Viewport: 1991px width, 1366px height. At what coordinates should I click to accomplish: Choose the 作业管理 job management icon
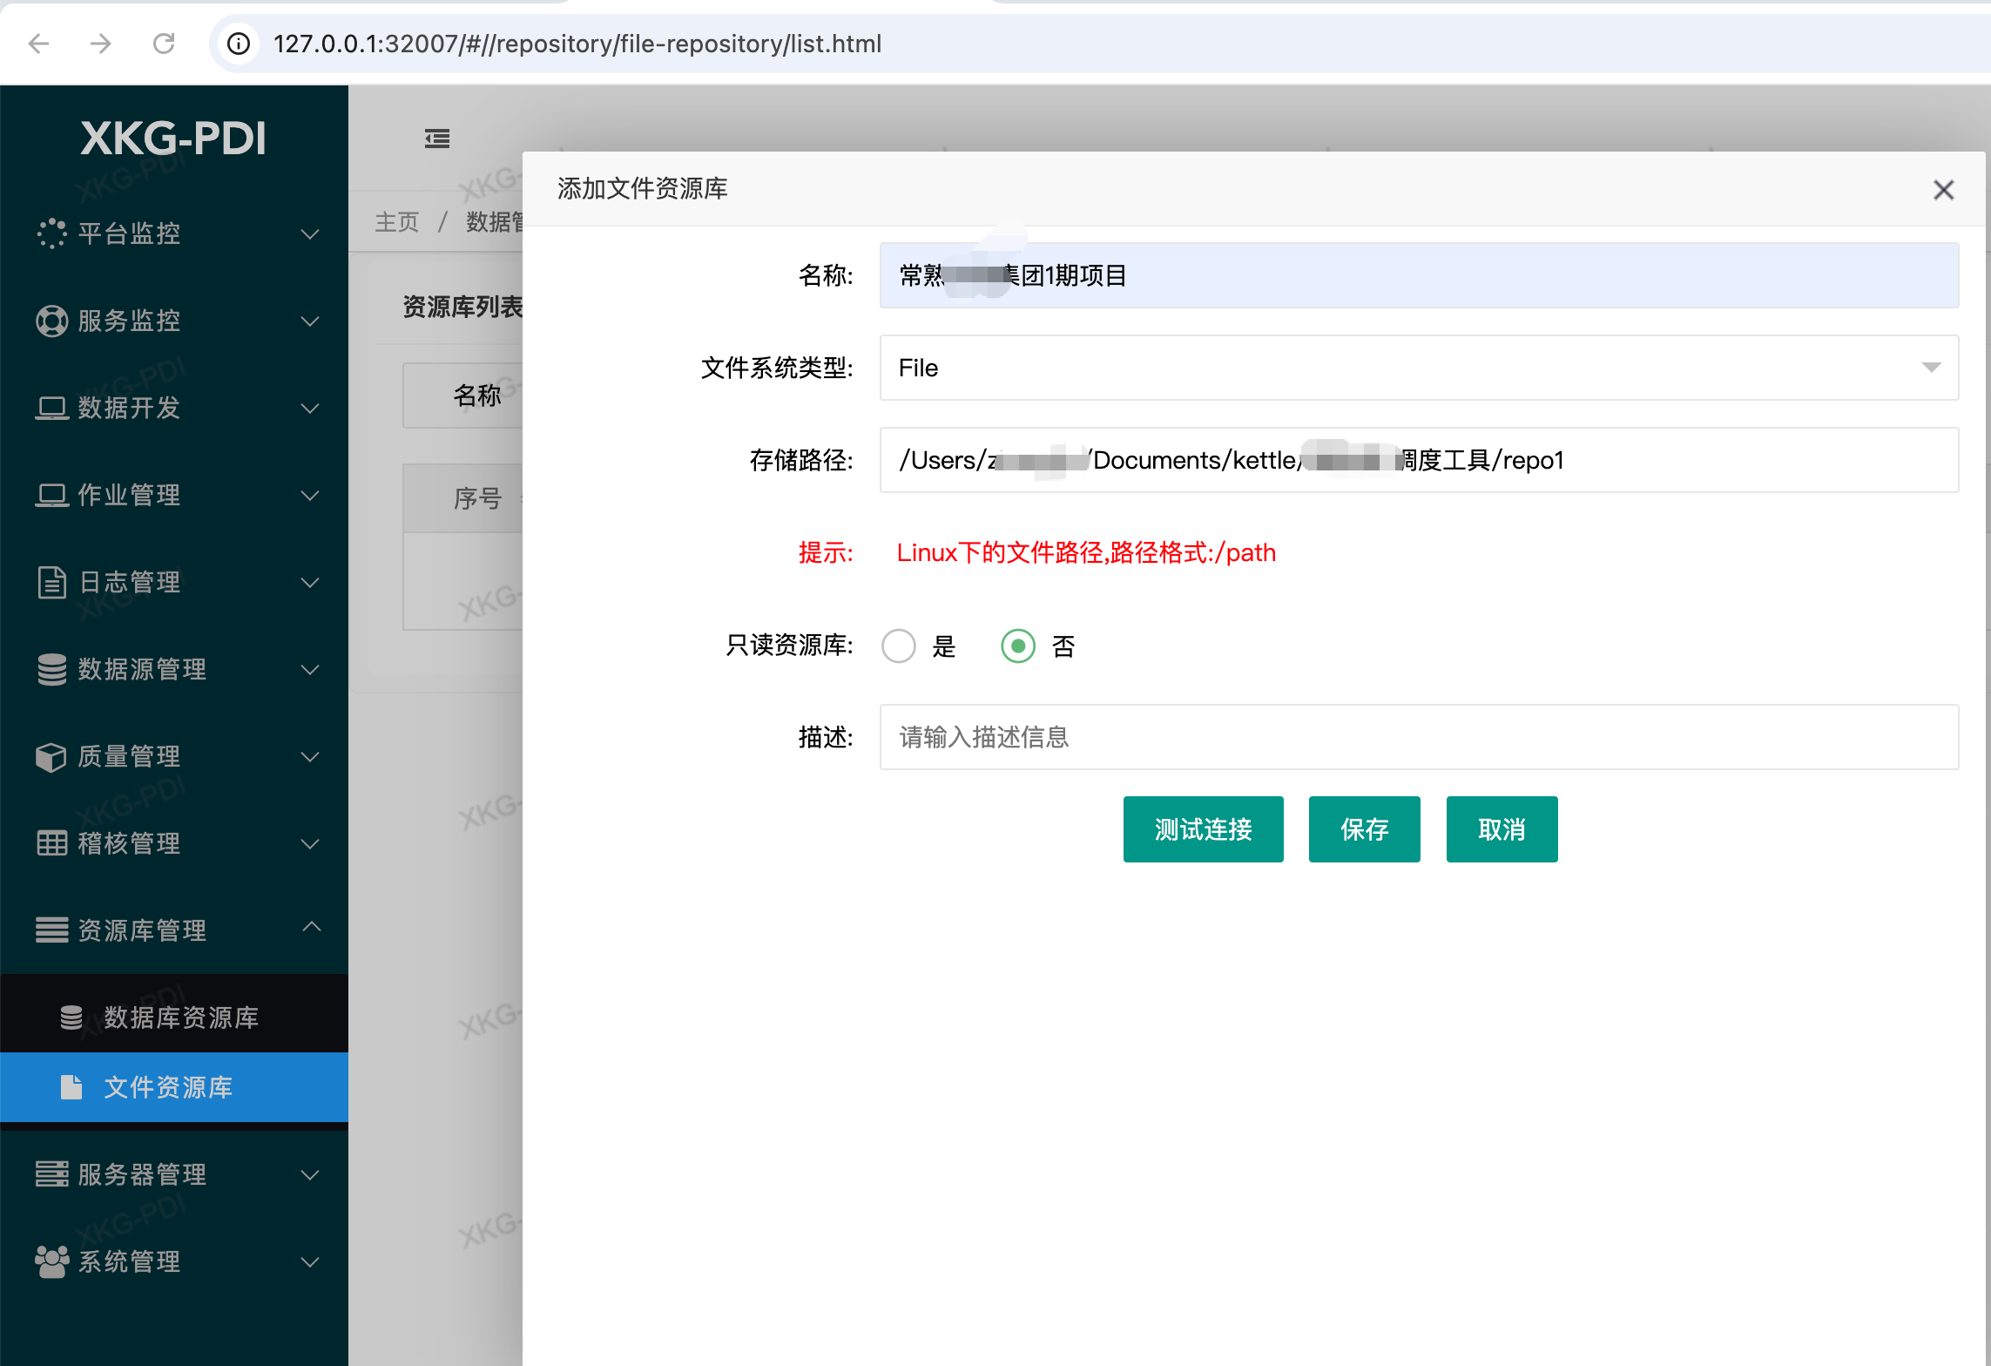[52, 495]
